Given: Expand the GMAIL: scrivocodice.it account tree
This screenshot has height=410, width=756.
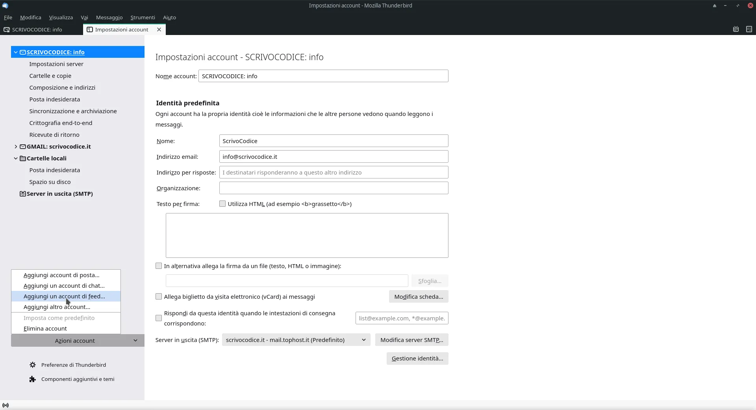Looking at the screenshot, I should [16, 147].
